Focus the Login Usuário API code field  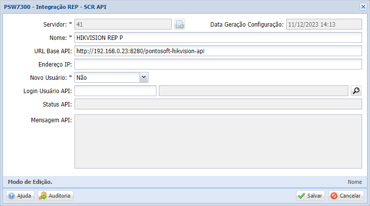point(115,91)
